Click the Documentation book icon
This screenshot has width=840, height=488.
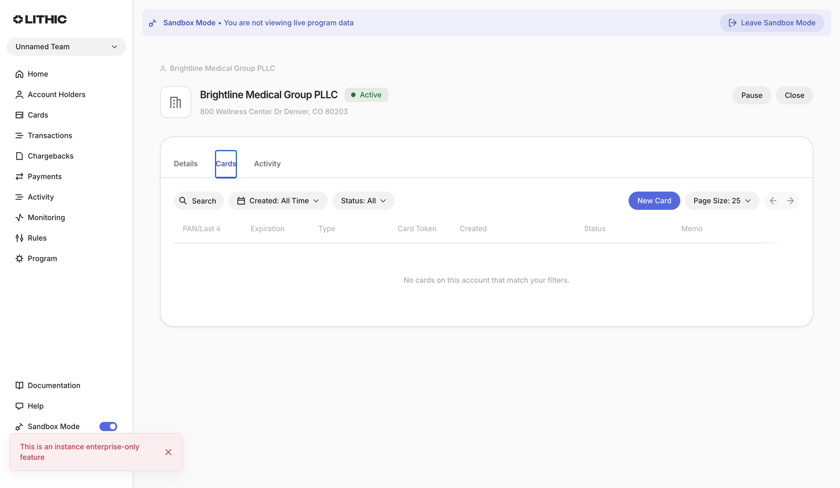coord(19,385)
